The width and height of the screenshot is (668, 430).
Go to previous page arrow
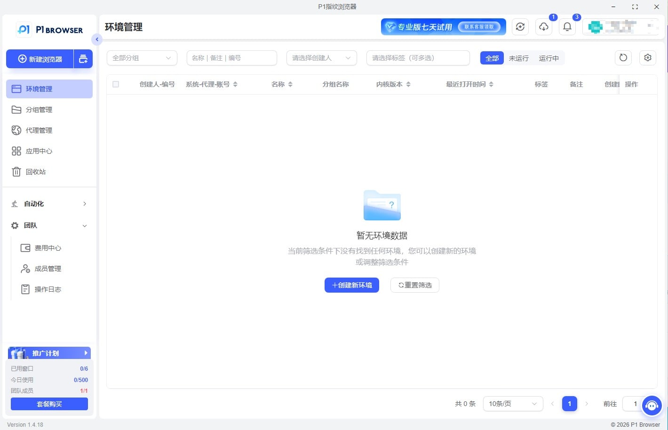[552, 404]
